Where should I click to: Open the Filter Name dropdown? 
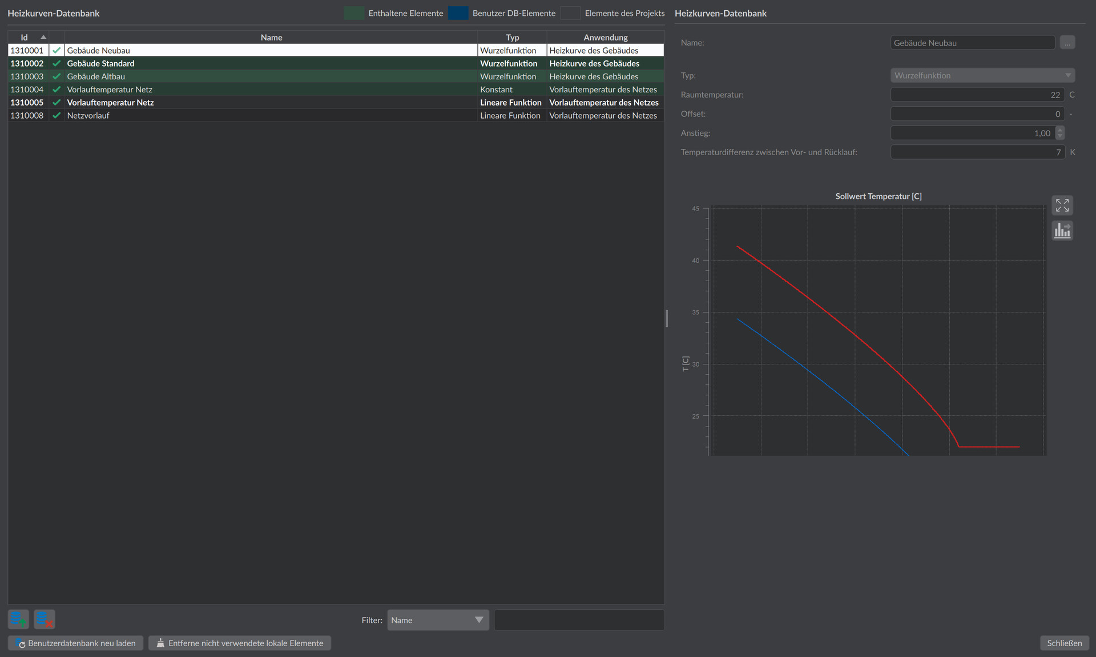click(438, 620)
